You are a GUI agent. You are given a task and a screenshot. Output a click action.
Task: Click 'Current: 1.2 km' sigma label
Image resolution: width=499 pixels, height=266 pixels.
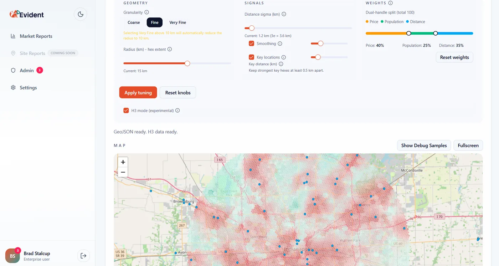click(x=268, y=36)
